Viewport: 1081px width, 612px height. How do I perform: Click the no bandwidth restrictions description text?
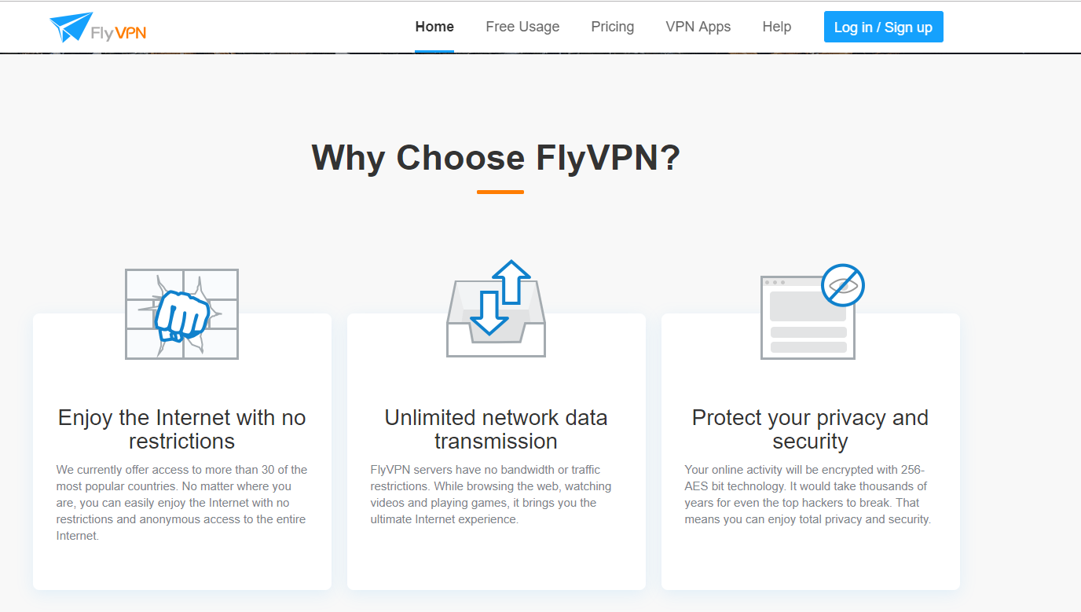click(491, 494)
